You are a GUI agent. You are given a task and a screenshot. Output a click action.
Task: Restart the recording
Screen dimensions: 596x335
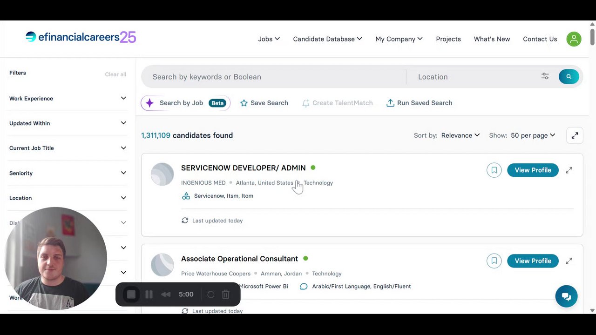(x=210, y=294)
